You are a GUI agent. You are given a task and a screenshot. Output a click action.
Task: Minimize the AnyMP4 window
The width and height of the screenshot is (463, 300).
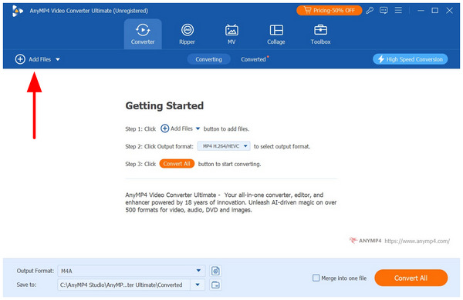(421, 11)
